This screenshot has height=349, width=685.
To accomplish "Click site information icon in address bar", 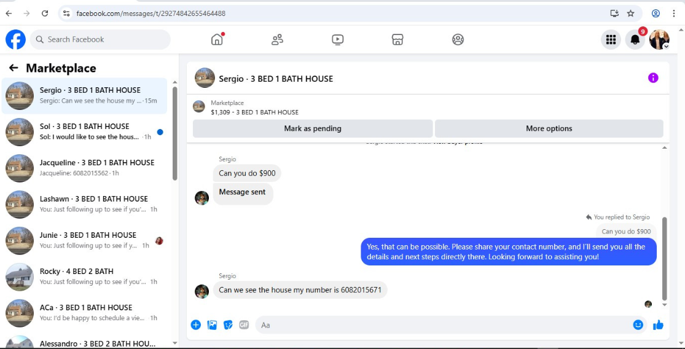I will (66, 14).
